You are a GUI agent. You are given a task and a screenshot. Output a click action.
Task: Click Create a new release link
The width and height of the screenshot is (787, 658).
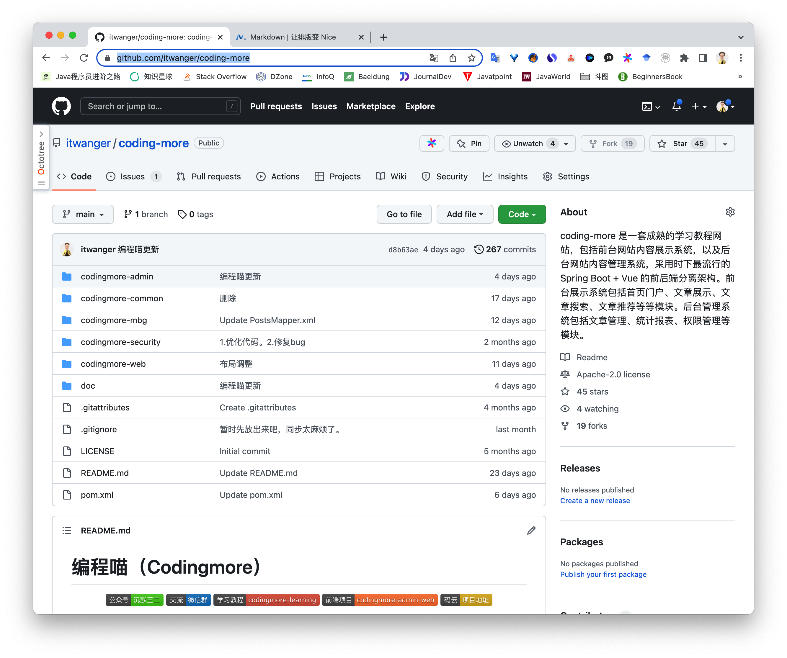595,500
